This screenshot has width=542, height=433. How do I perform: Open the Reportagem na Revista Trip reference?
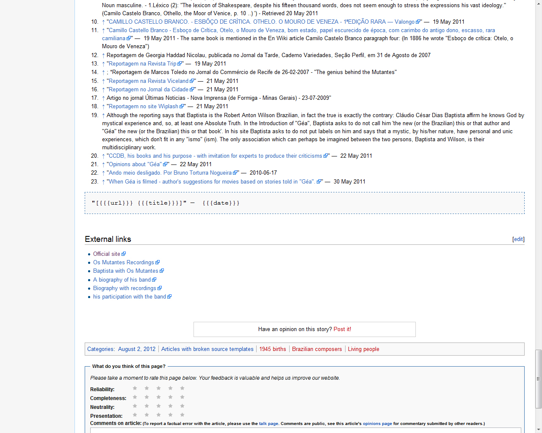pos(142,64)
